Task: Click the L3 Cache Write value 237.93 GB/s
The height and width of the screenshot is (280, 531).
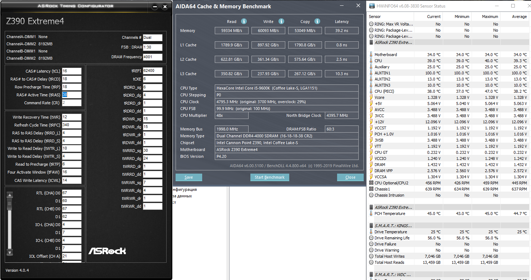Action: 269,74
